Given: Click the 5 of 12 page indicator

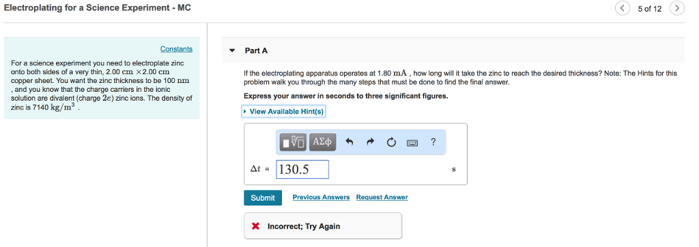Looking at the screenshot, I should pyautogui.click(x=650, y=8).
